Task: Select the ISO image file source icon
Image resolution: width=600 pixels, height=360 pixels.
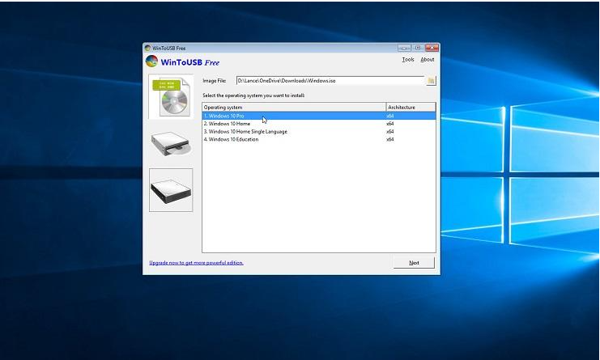Action: pos(171,95)
